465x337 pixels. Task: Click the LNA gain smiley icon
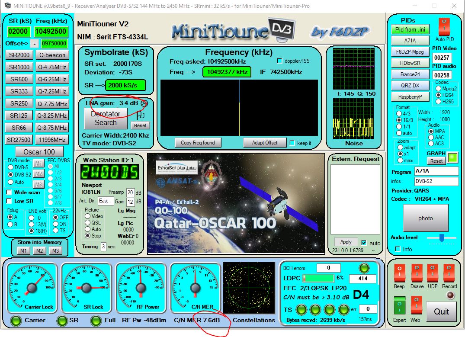coord(144,103)
